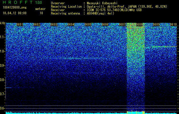Click the ICOM IC-575 53.7492 MHz USB text
The width and height of the screenshot is (179, 114).
114,10
